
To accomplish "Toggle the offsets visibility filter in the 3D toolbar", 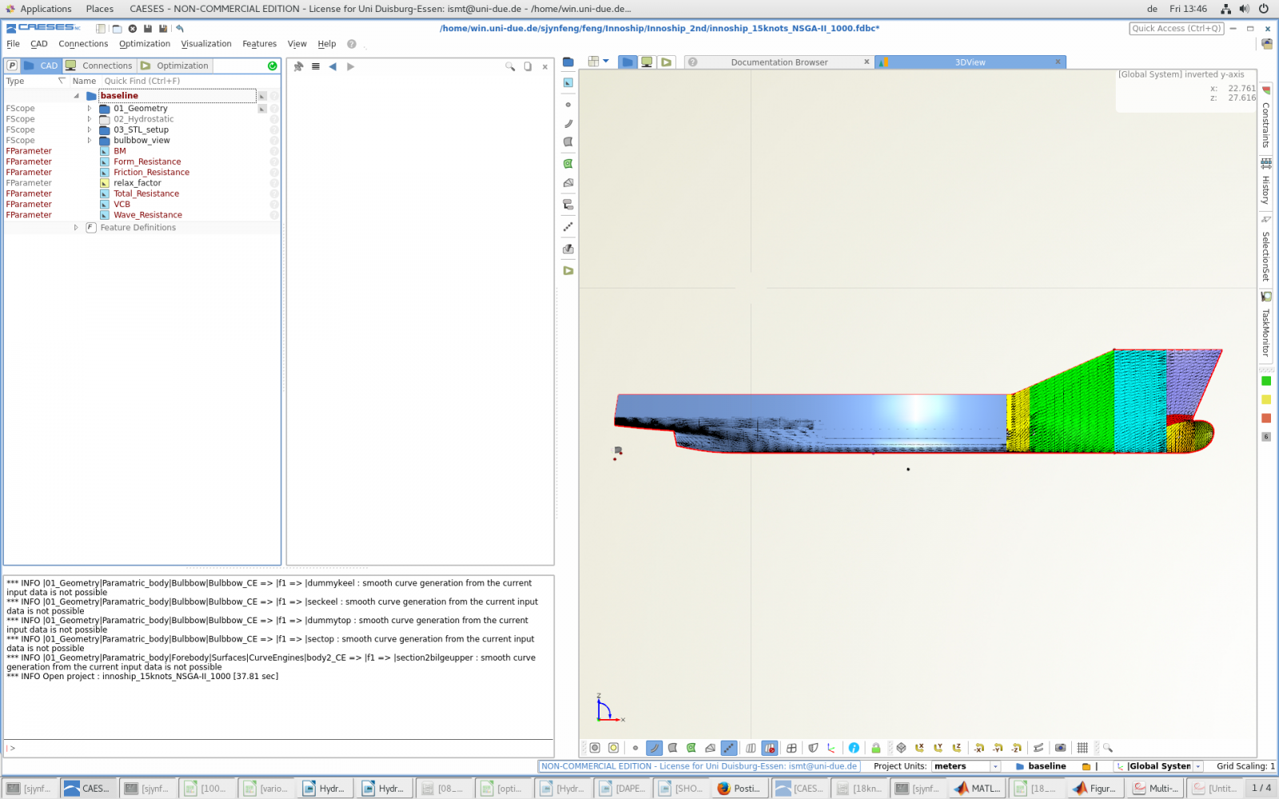I will 728,748.
